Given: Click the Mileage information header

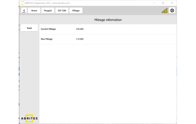Looking at the screenshot, I should click(108, 20).
